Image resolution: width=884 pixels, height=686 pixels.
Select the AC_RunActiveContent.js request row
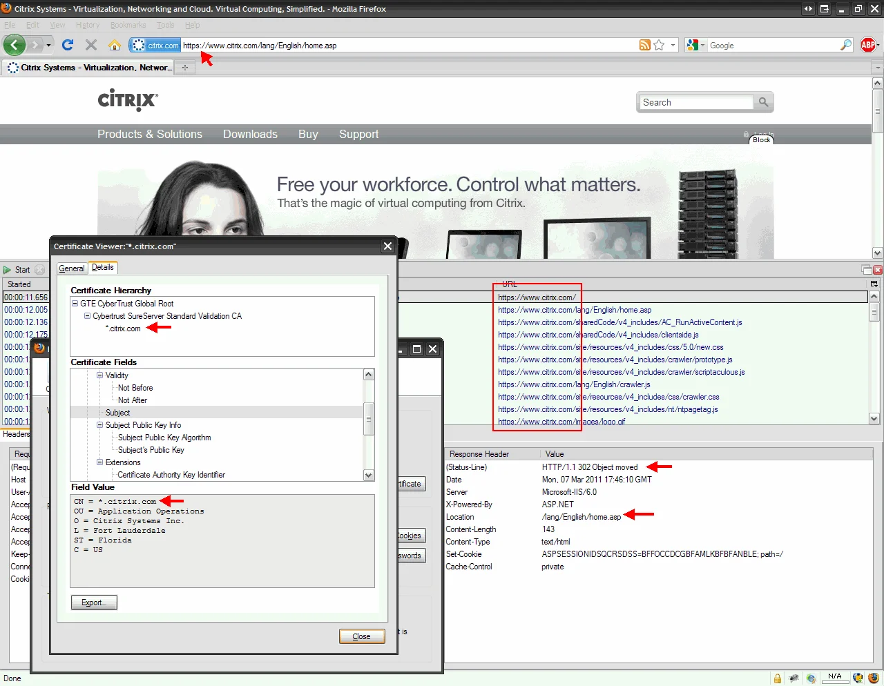point(620,322)
